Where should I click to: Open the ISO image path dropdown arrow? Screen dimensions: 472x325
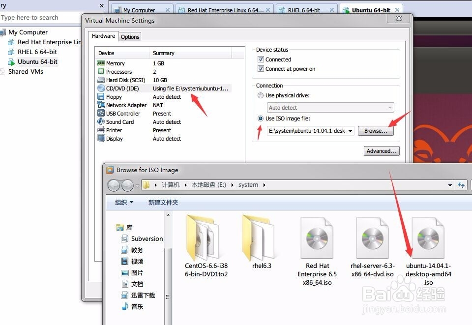click(x=350, y=131)
